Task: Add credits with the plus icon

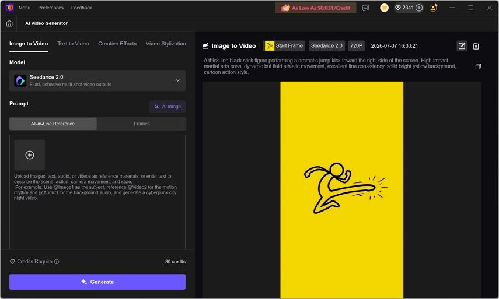Action: 419,8
